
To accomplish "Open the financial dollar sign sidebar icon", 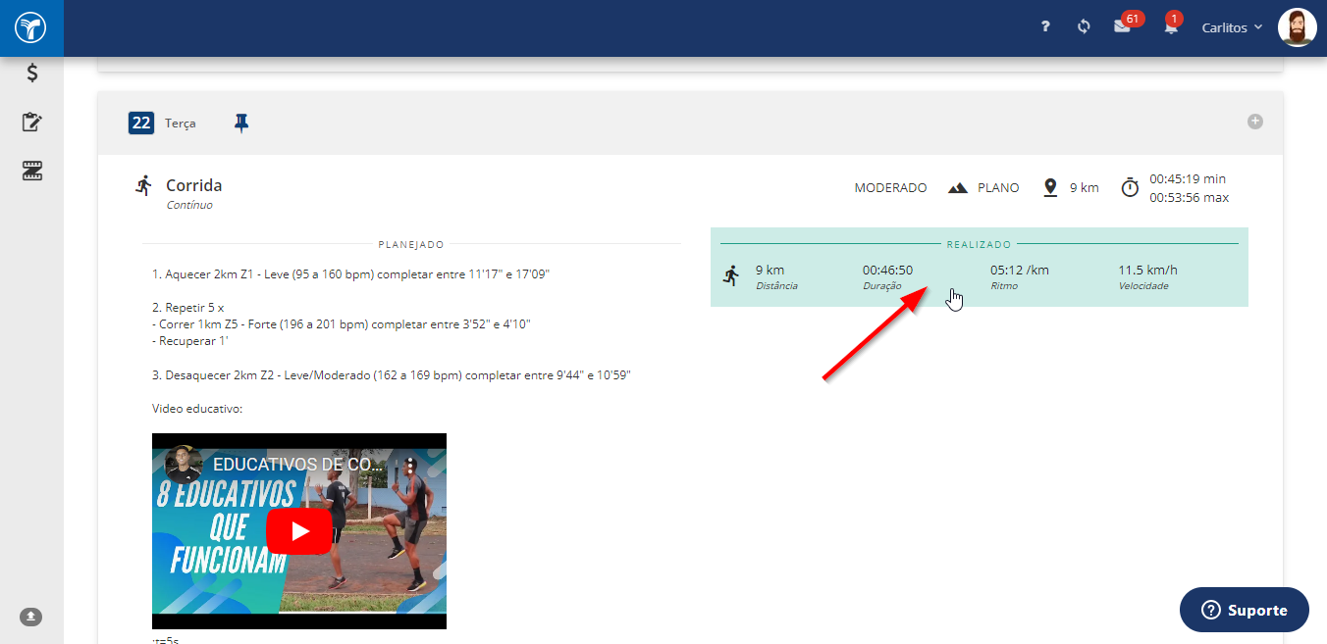I will 32,73.
